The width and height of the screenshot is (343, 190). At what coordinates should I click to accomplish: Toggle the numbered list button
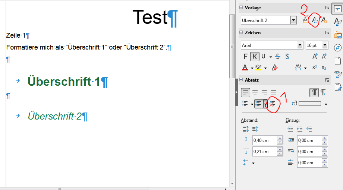(x=259, y=104)
